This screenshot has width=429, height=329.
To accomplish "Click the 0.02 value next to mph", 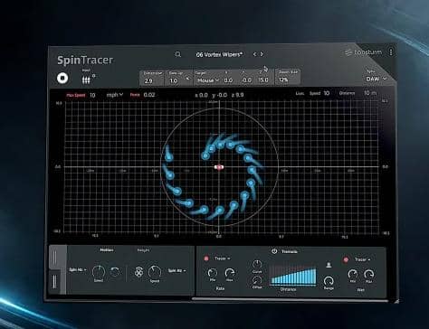I will [x=149, y=95].
